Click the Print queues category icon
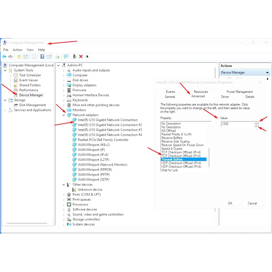Image resolution: width=272 pixels, height=272 pixels. tap(69, 200)
